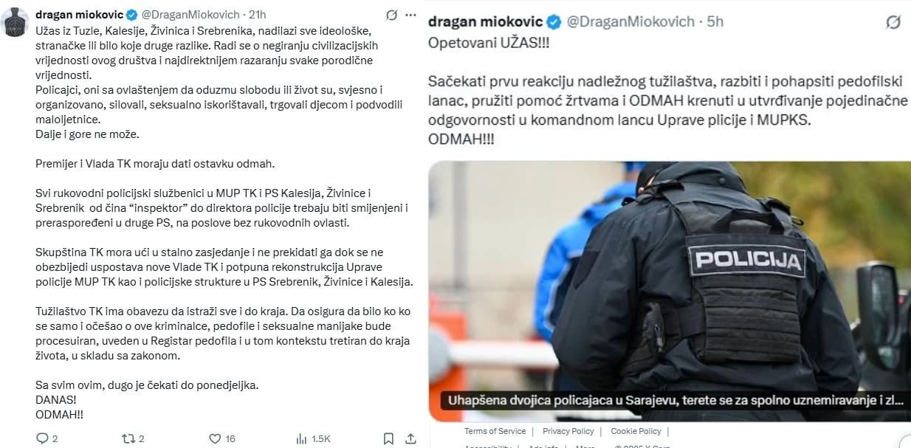911x448 pixels.
Task: Open the 21h timestamp link
Action: 257,15
